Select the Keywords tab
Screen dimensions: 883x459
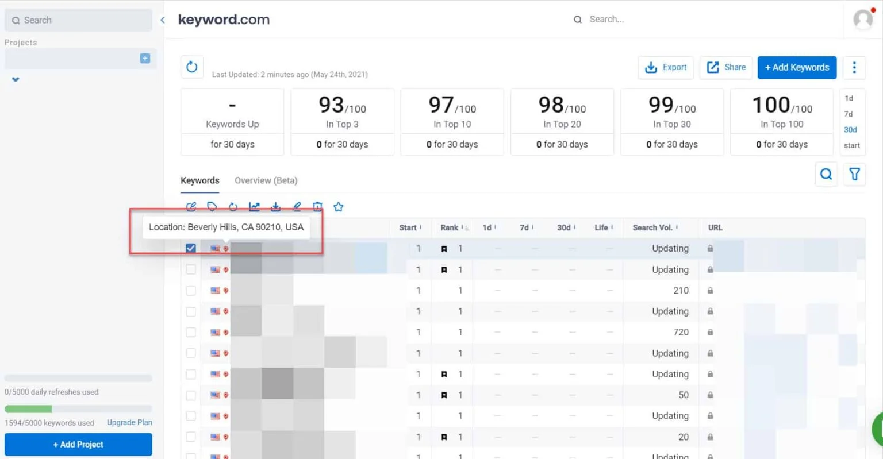pyautogui.click(x=200, y=180)
